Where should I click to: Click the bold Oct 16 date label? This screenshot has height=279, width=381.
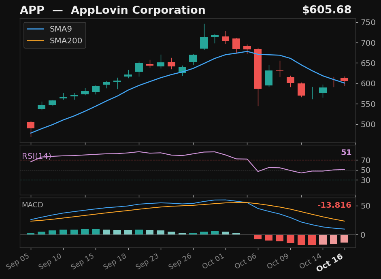click(330, 263)
